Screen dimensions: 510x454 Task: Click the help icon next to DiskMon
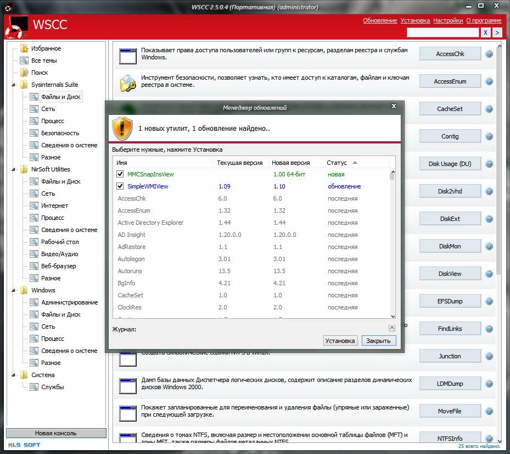489,246
